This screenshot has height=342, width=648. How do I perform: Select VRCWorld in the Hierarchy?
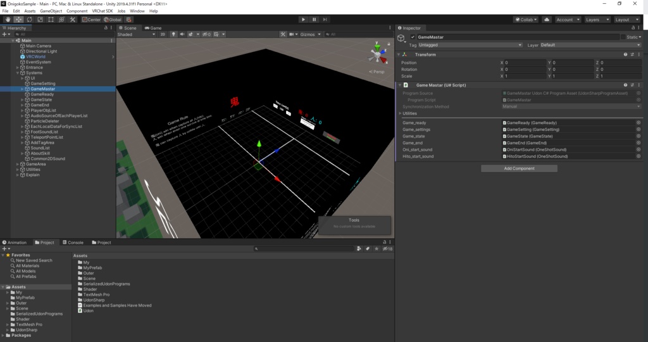pyautogui.click(x=35, y=56)
